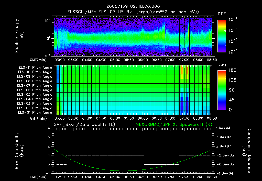Click the 10^2 tick on electron energy axis
The height and width of the screenshot is (181, 262).
tap(47, 21)
